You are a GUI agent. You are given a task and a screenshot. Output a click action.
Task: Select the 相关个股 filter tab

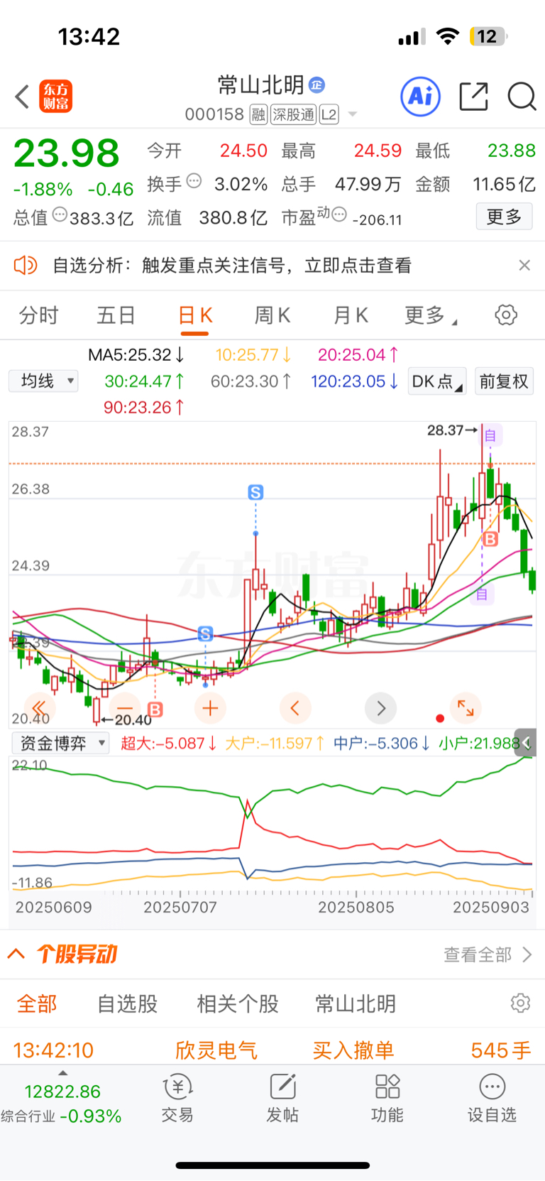point(238,1003)
